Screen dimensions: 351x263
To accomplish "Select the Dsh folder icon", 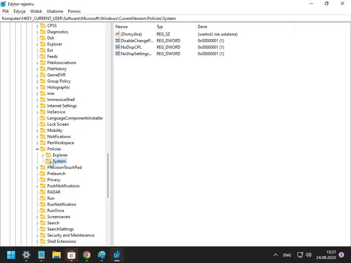I will tap(43, 38).
